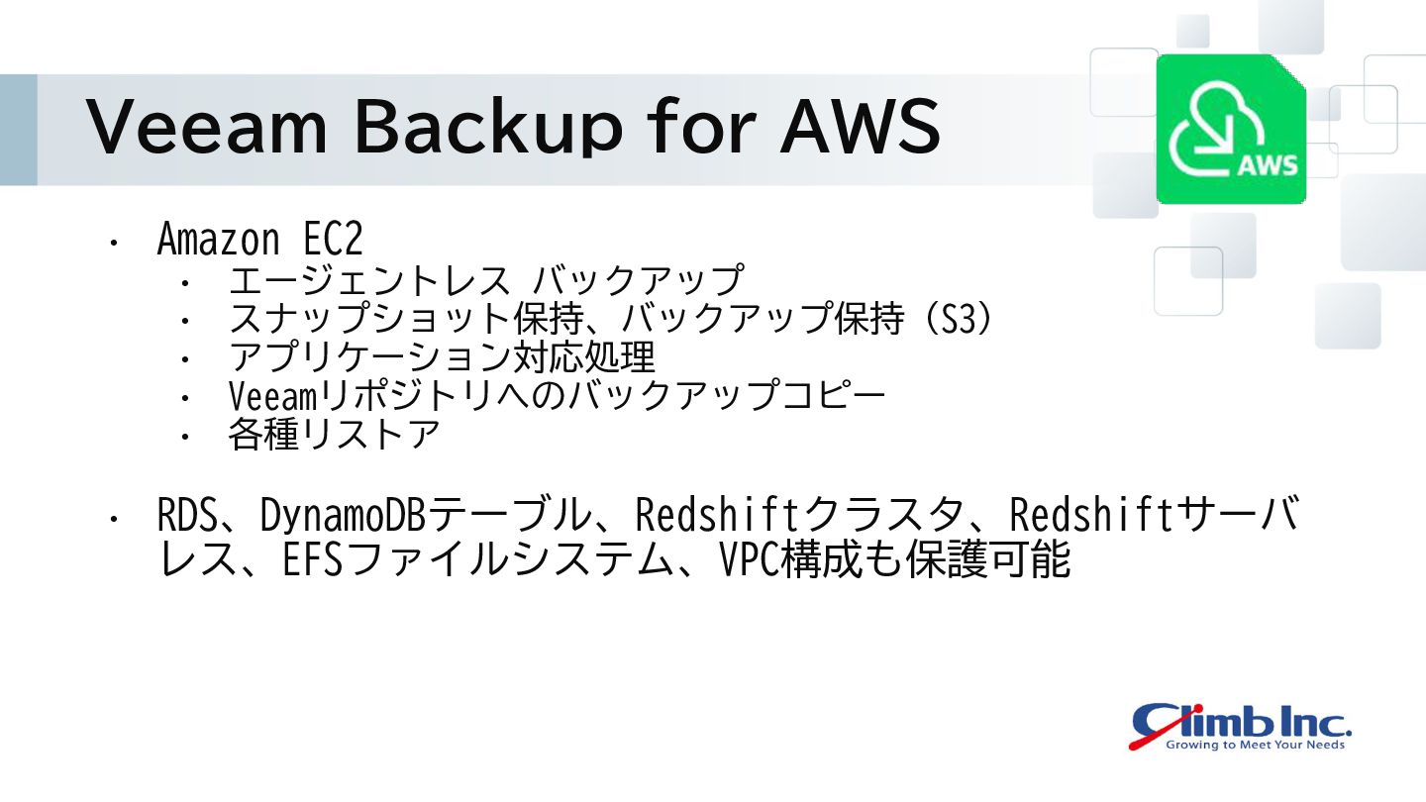The height and width of the screenshot is (802, 1426).
Task: Select the エージェントレス バックアップ line
Action: click(x=485, y=280)
